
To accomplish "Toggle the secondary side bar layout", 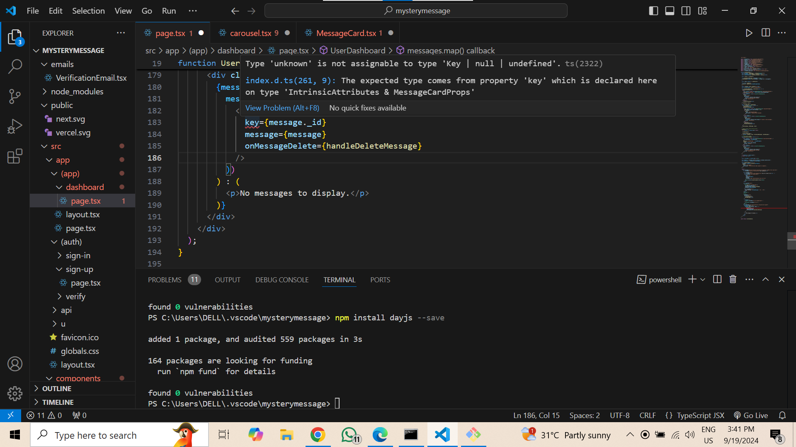I will [686, 11].
